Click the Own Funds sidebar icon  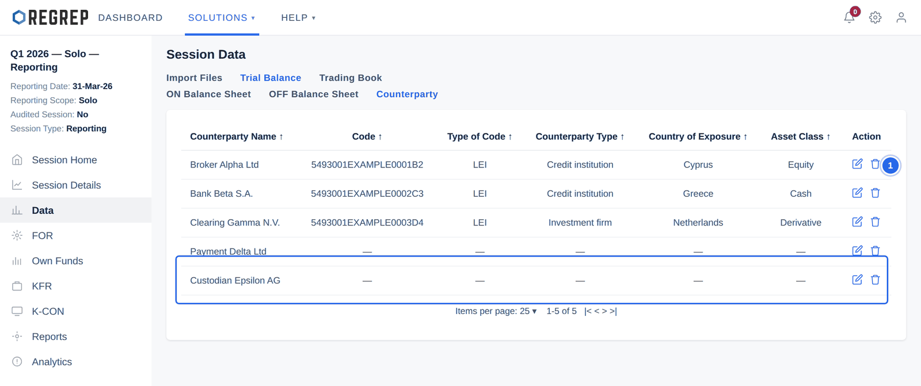pos(17,261)
